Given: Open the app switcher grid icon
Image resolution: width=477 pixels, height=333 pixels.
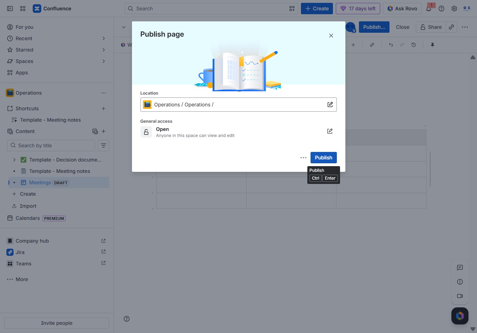Looking at the screenshot, I should pyautogui.click(x=23, y=9).
